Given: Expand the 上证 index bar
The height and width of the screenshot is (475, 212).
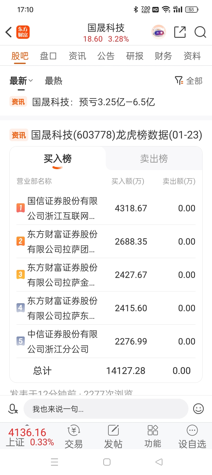Looking at the screenshot, I should pyautogui.click(x=30, y=437).
